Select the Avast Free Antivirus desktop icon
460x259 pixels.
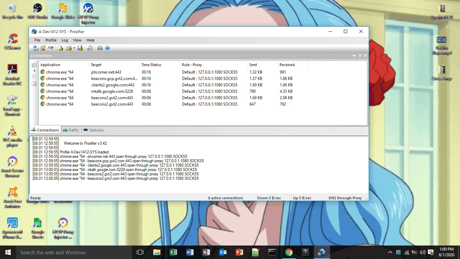point(12,197)
